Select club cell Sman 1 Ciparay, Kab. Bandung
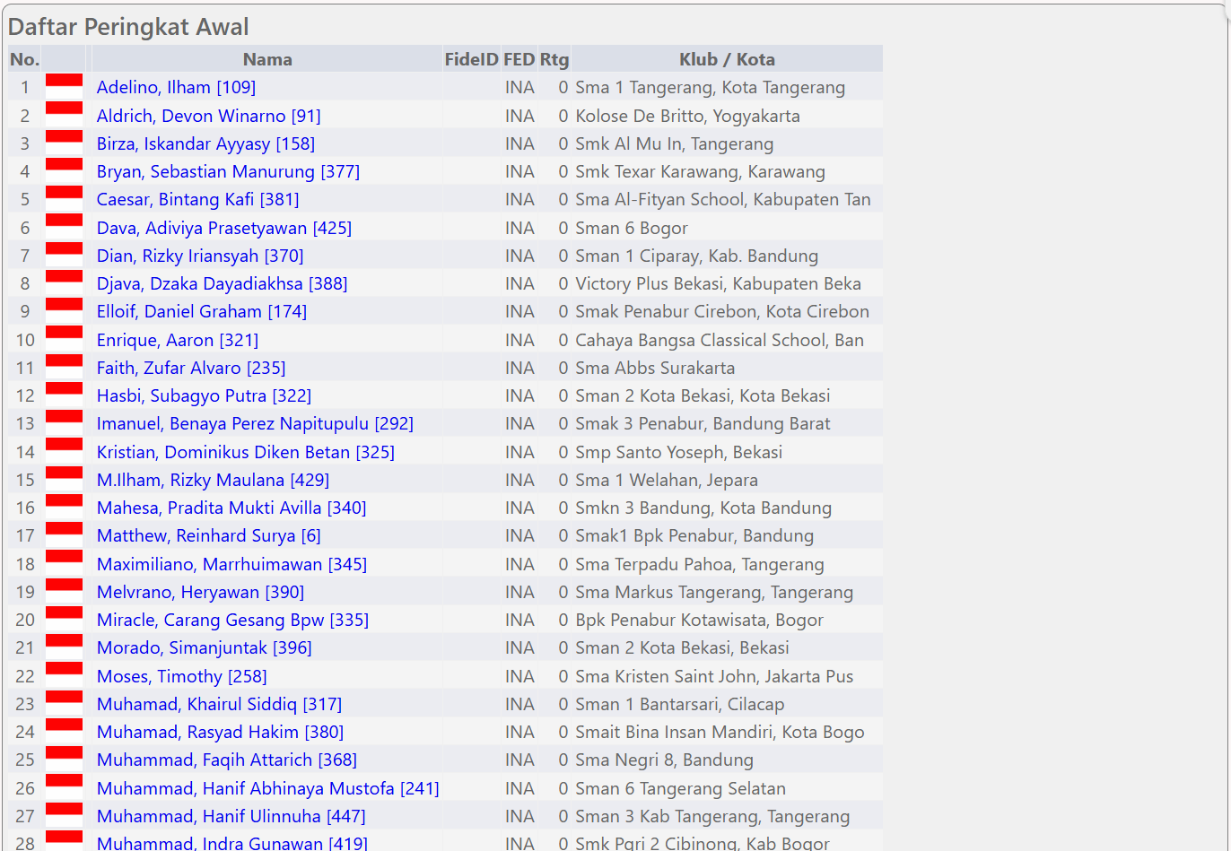This screenshot has height=851, width=1231. coord(727,256)
